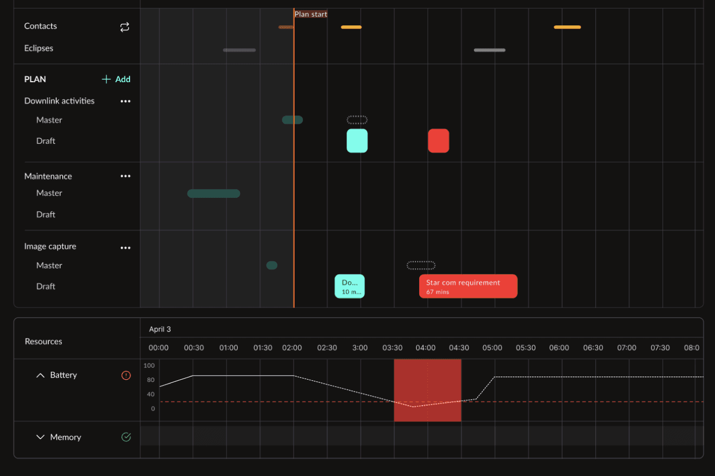715x476 pixels.
Task: Collapse the Battery resource row
Action: tap(40, 375)
